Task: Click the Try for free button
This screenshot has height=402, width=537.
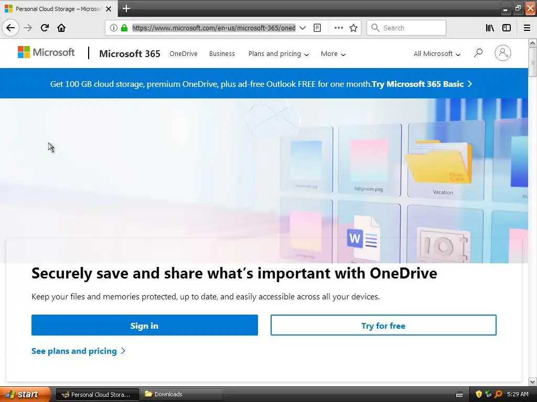Action: click(x=383, y=325)
